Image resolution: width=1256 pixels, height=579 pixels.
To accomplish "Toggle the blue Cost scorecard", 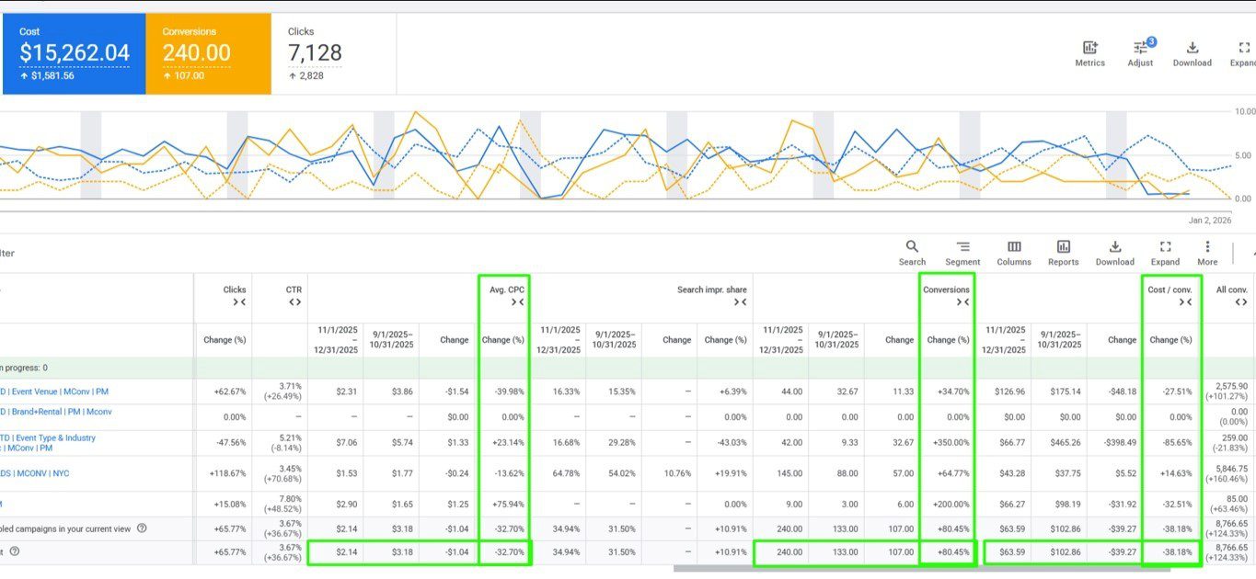I will pyautogui.click(x=74, y=53).
